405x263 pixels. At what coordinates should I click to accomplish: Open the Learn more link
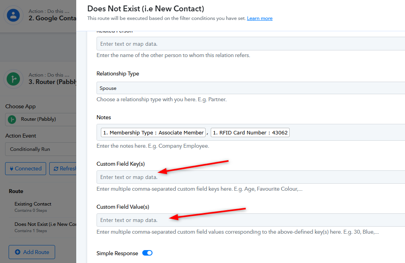260,18
